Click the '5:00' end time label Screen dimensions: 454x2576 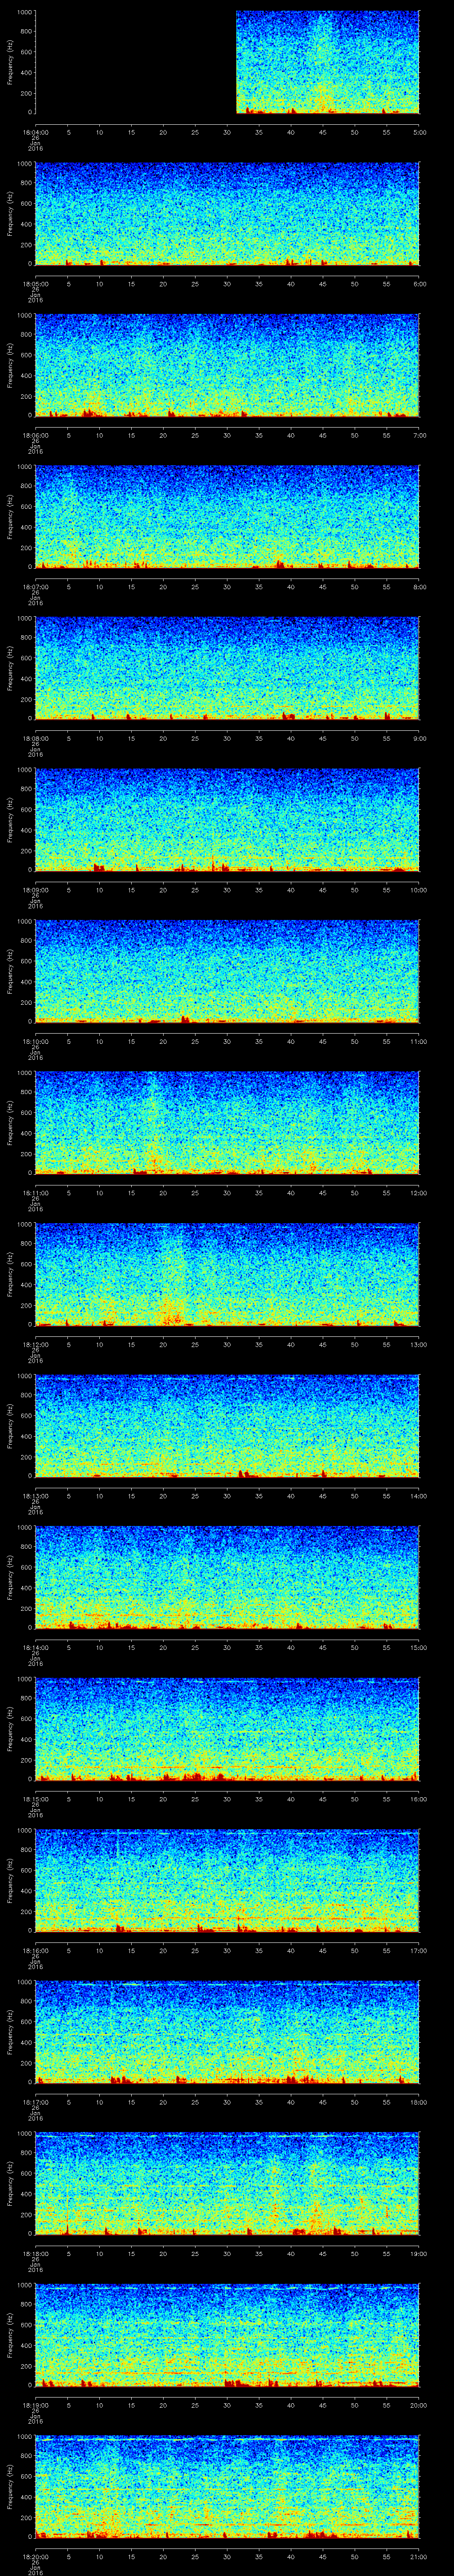click(x=419, y=131)
